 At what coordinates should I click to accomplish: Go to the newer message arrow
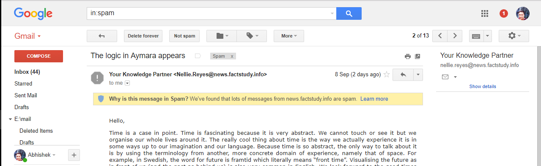[x=440, y=36]
